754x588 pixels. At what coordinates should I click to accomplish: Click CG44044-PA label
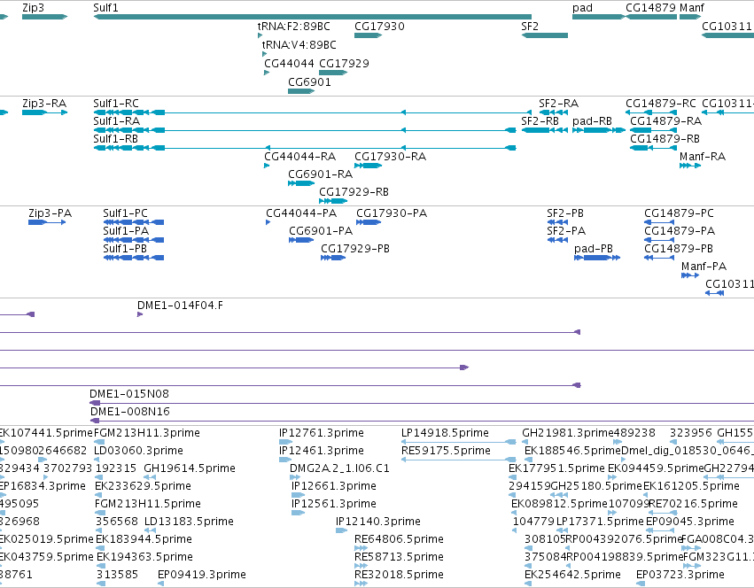[301, 213]
